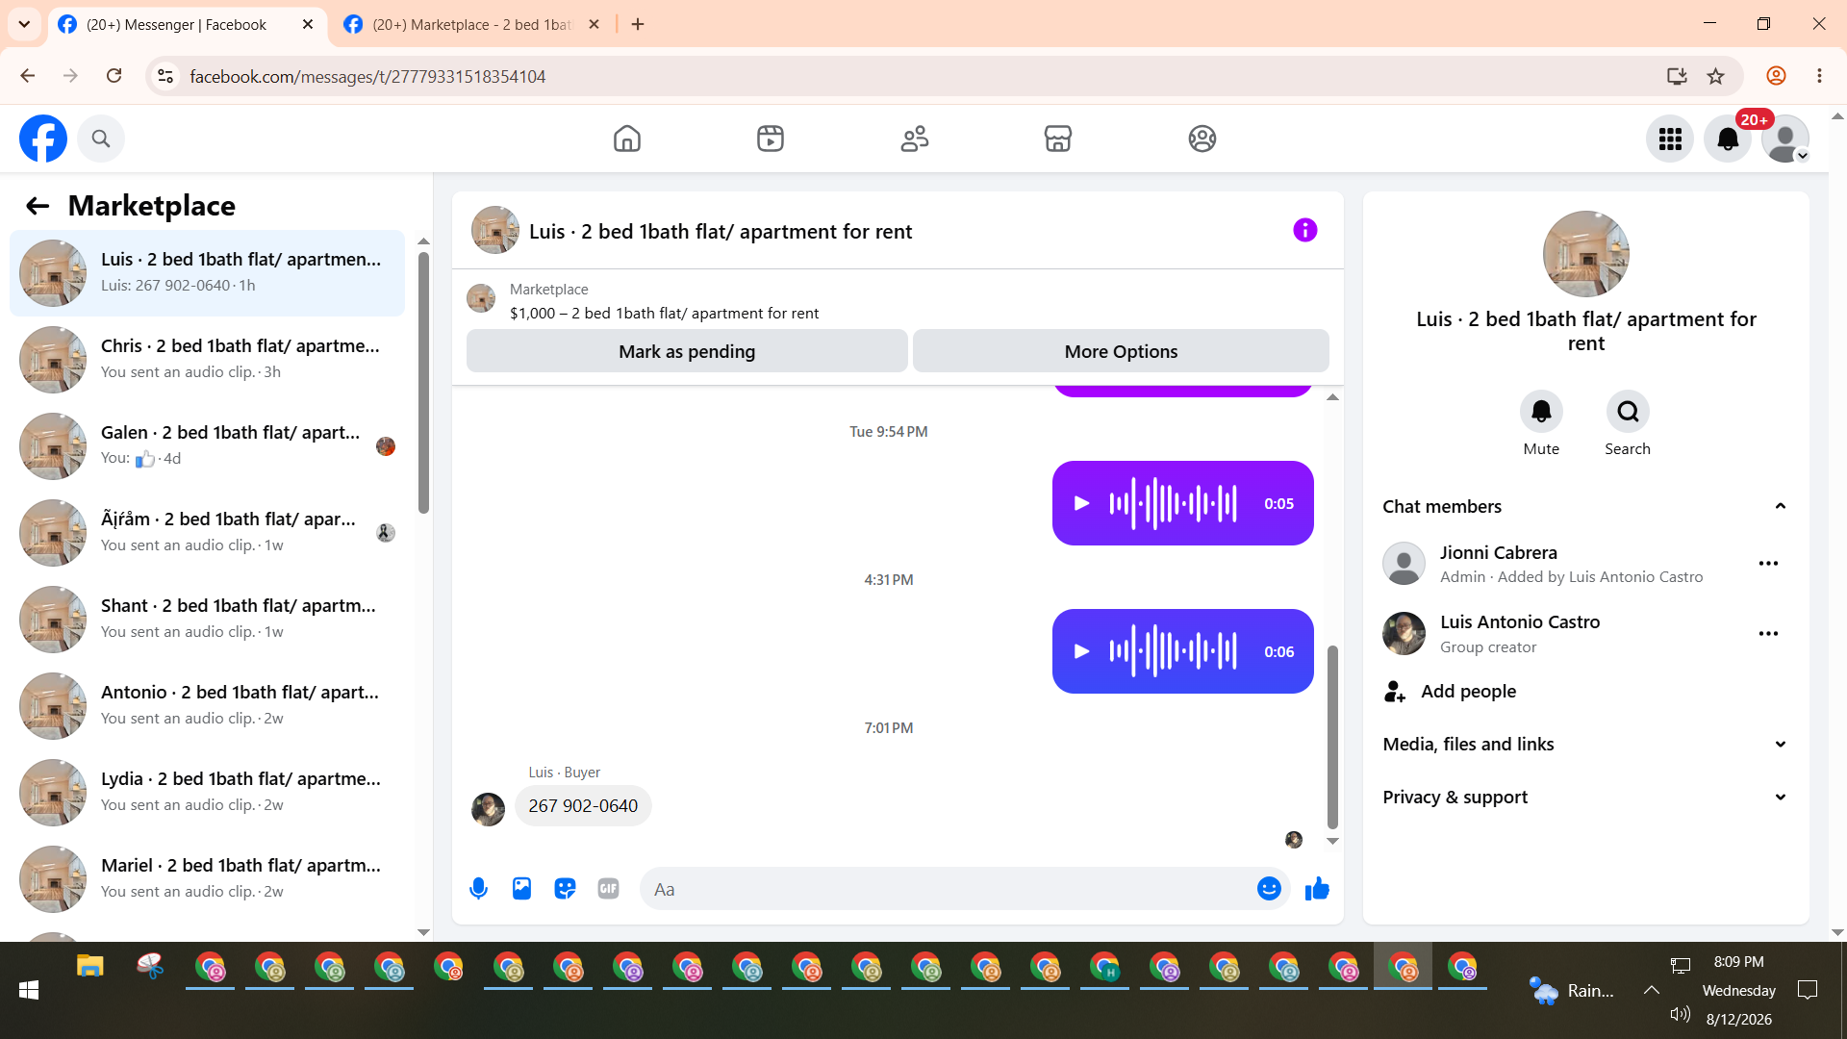Show hidden system tray icons

[1652, 990]
